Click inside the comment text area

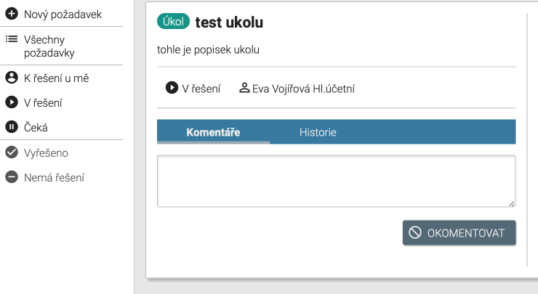point(336,181)
